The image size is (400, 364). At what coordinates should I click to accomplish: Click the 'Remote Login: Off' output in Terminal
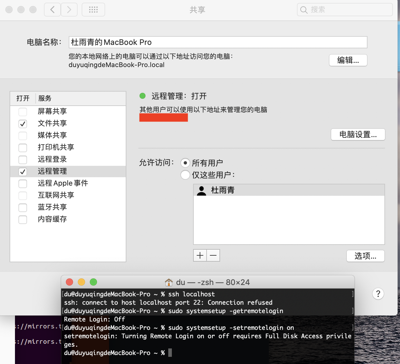click(x=95, y=319)
